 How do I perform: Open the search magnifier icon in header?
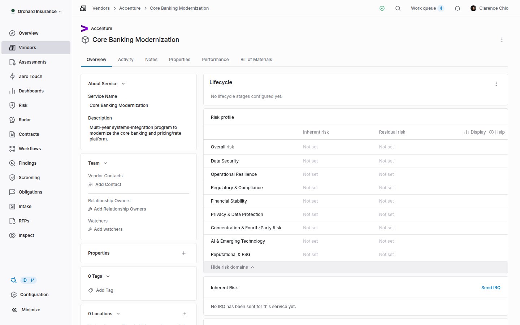point(398,8)
